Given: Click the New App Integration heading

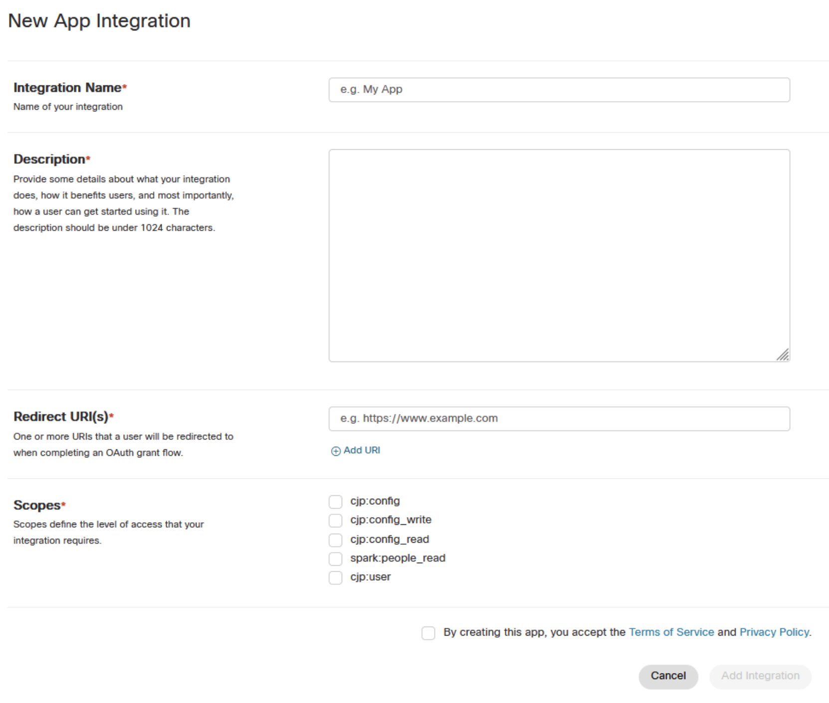Looking at the screenshot, I should tap(99, 21).
